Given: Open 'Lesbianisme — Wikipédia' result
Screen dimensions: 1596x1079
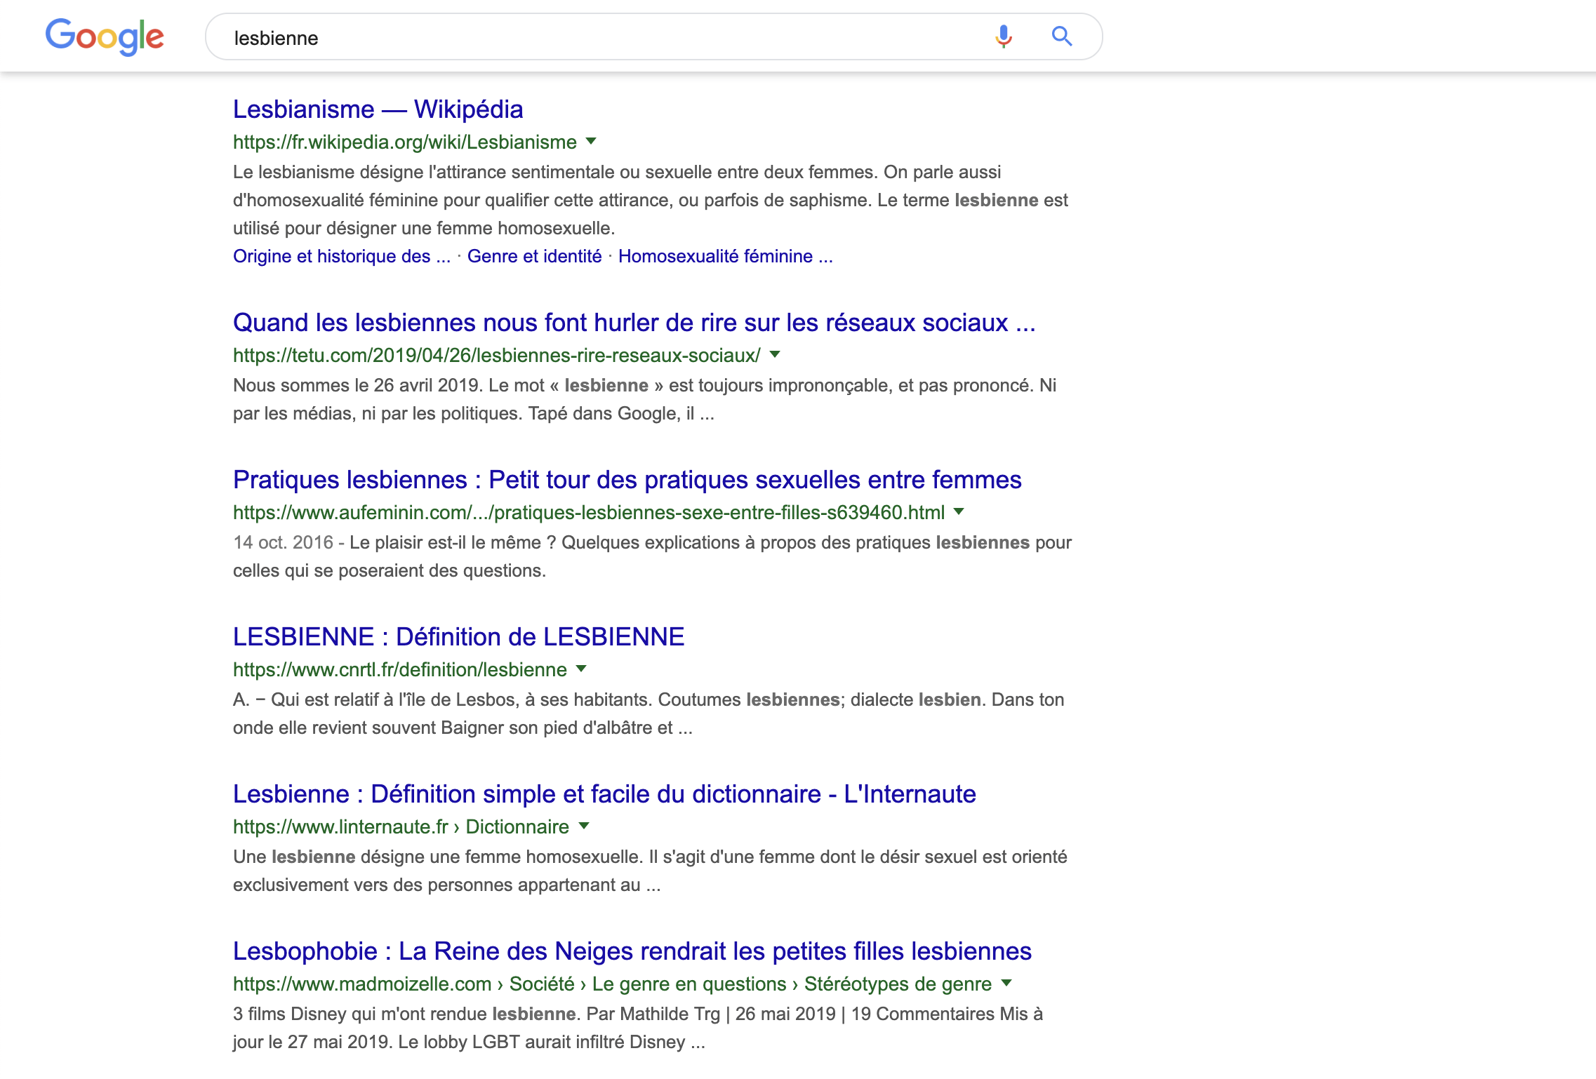Looking at the screenshot, I should (378, 109).
